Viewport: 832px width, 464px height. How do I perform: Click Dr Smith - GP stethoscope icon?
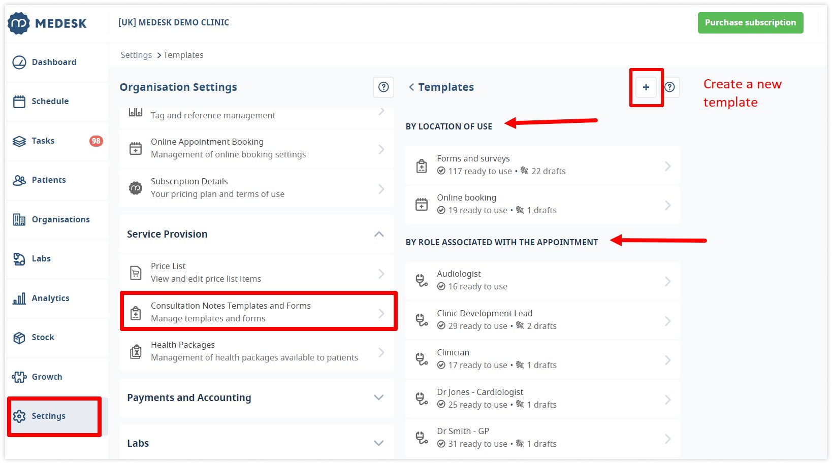422,438
